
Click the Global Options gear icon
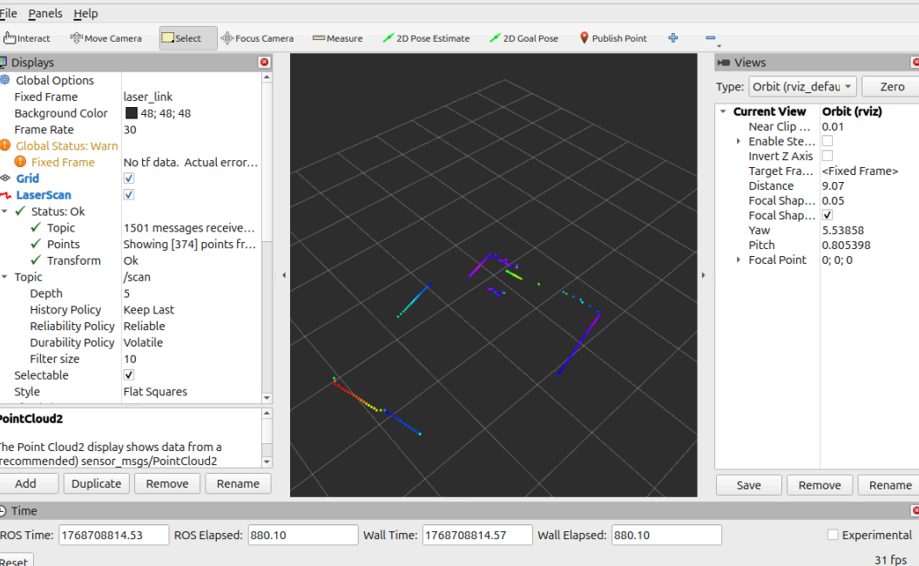click(5, 80)
